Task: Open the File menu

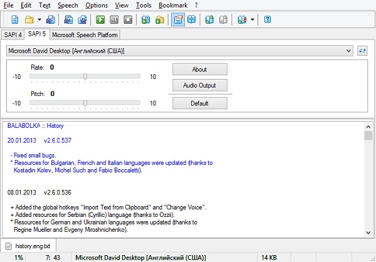Action: [x=8, y=5]
